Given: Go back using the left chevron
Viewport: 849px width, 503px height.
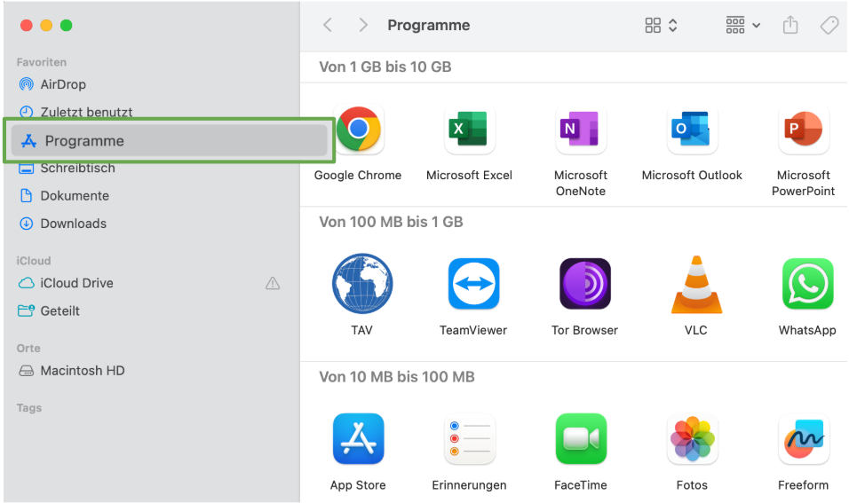Looking at the screenshot, I should point(328,26).
